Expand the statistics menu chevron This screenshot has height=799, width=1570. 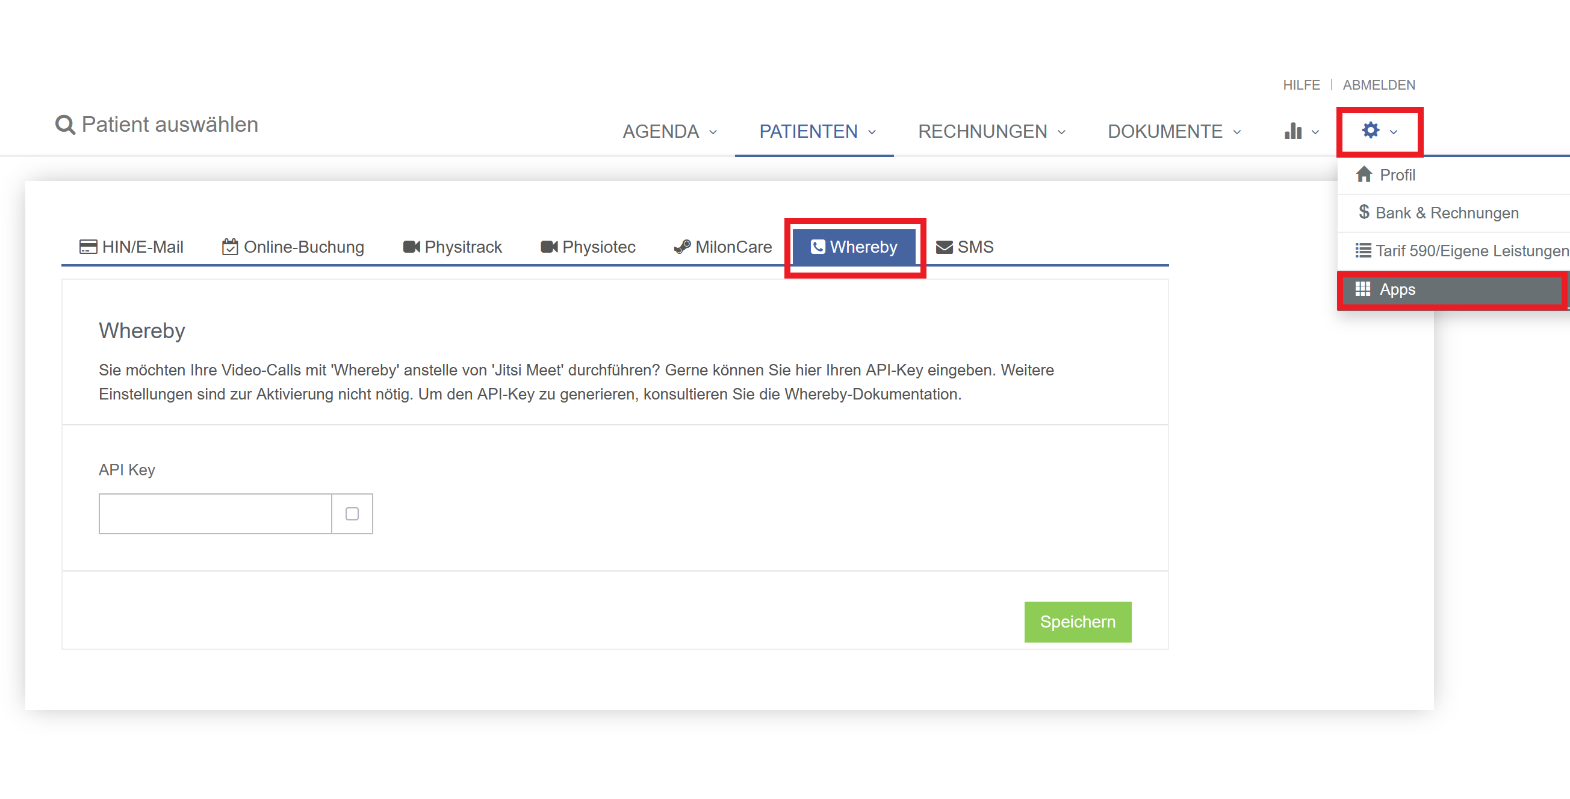pos(1315,132)
